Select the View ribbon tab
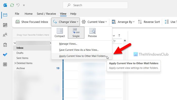 tap(63, 14)
